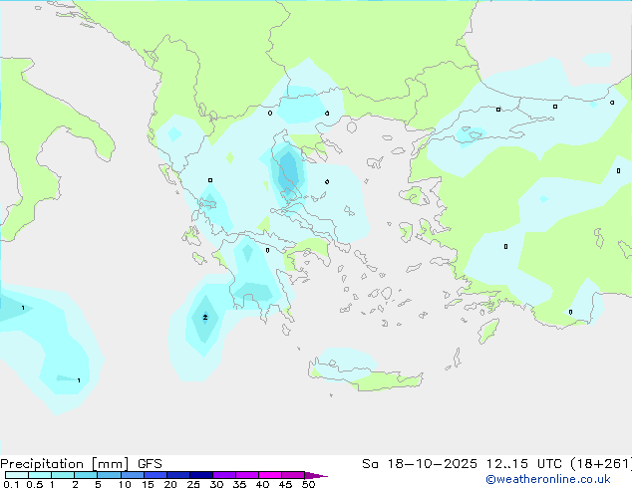Viewport: 632px width, 488px height.
Task: Click the 'Precipitation [mm]' title text
Action: pos(65,464)
